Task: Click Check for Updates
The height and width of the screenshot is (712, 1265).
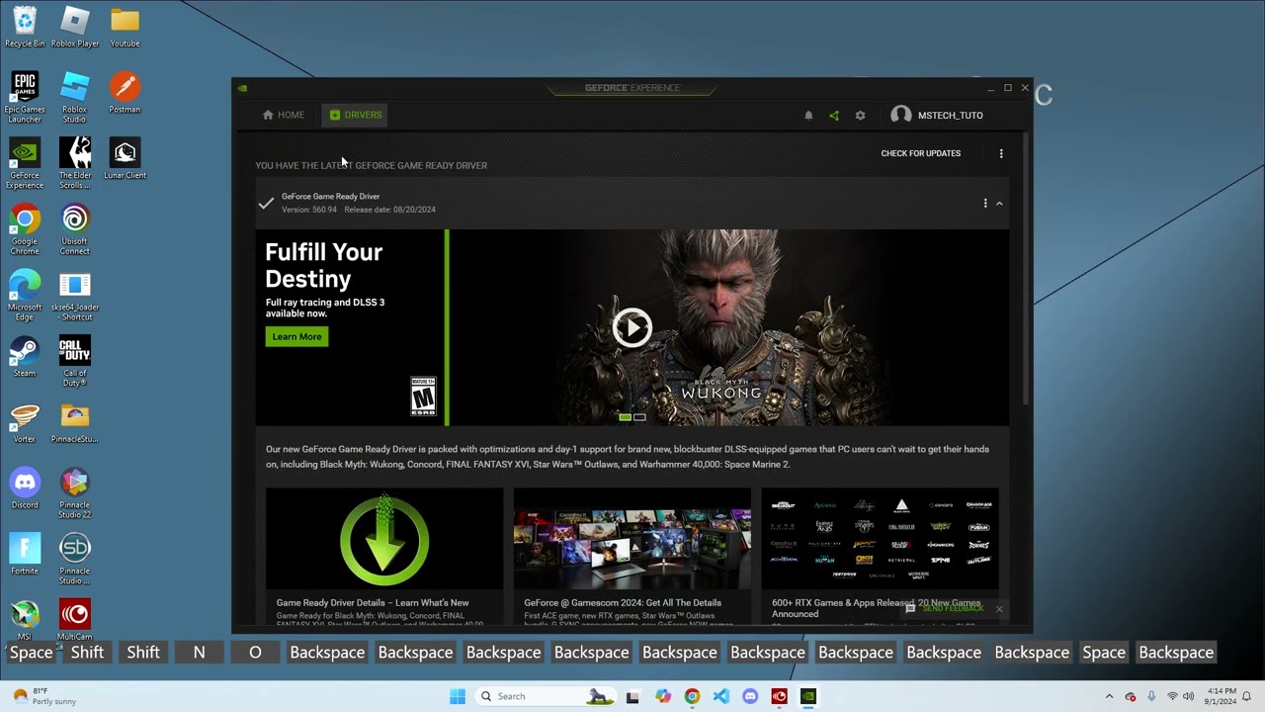Action: (921, 153)
